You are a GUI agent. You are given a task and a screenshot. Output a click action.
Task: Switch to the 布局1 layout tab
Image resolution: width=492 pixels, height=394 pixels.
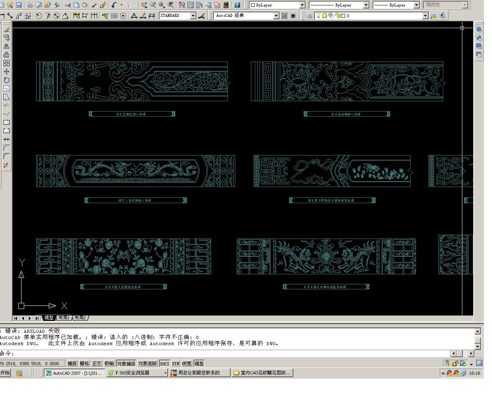click(64, 318)
